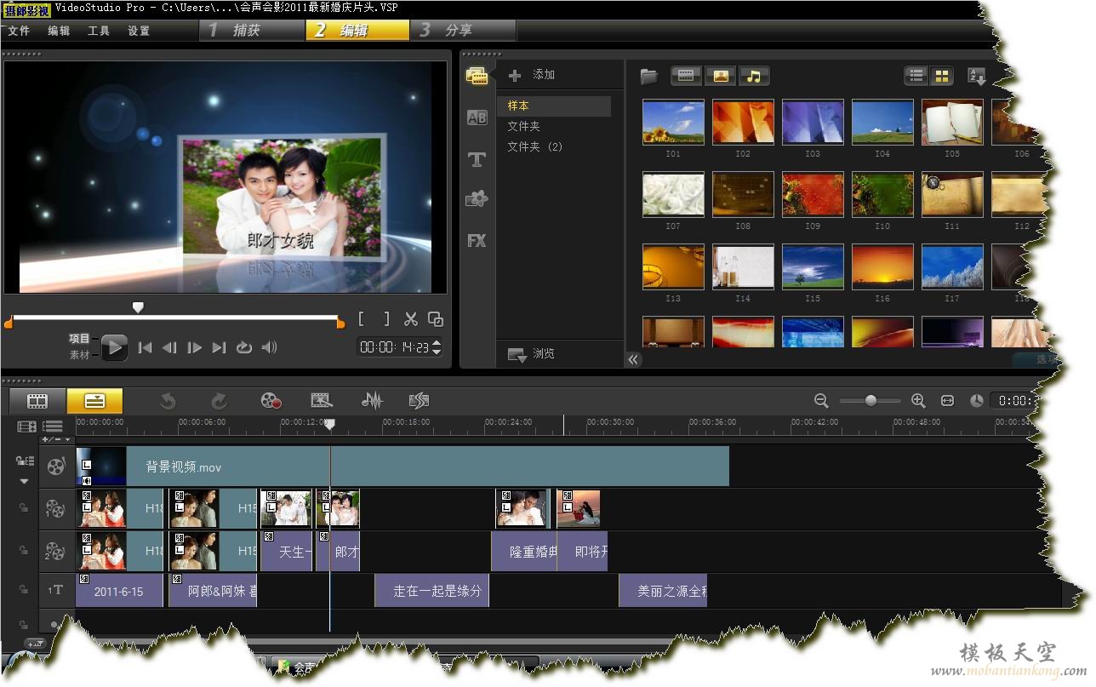Select the I09 red background thumbnail
The image size is (1096, 687).
coord(813,195)
